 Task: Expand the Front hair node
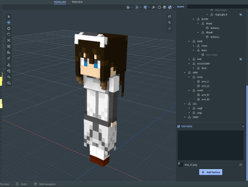tap(193, 46)
